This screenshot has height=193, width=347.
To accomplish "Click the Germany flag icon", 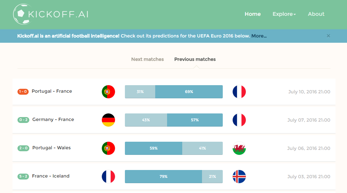I will coord(108,120).
